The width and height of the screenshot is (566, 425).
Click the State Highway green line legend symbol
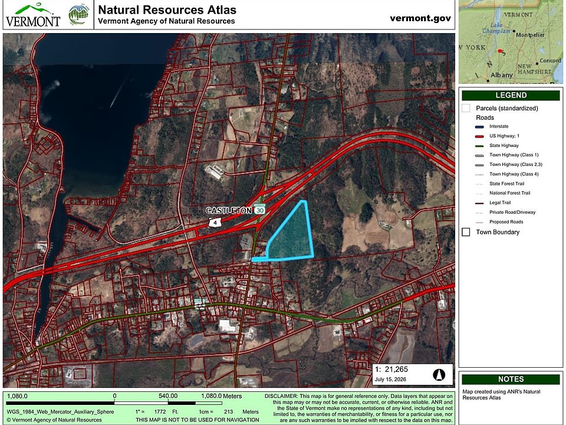point(479,146)
